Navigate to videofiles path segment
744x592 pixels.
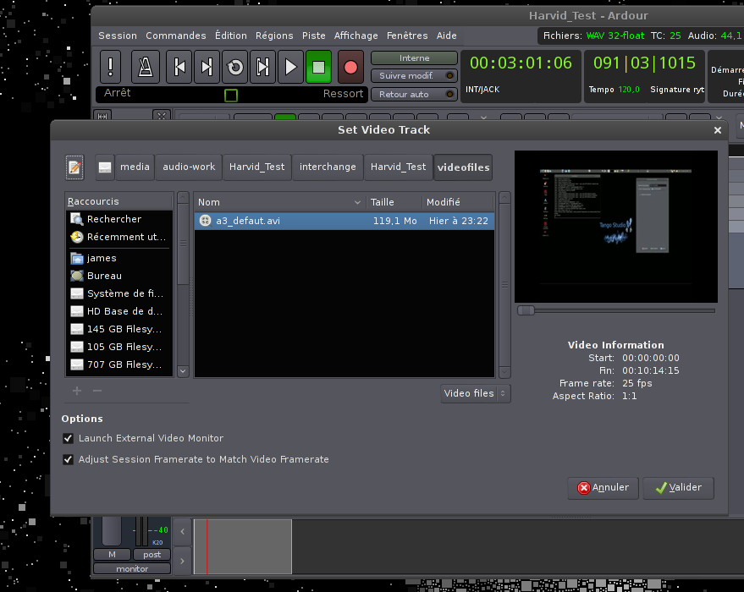click(463, 167)
